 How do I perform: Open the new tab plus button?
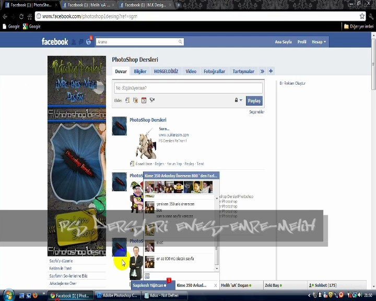[x=179, y=5]
